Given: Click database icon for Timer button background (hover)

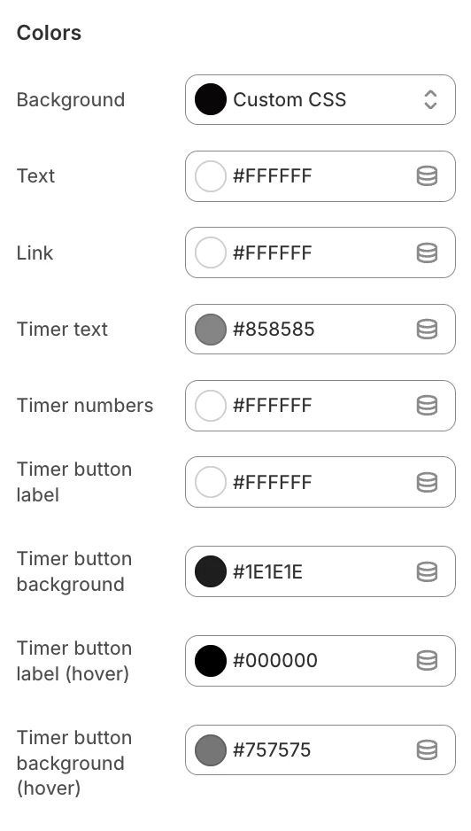Looking at the screenshot, I should [x=427, y=749].
